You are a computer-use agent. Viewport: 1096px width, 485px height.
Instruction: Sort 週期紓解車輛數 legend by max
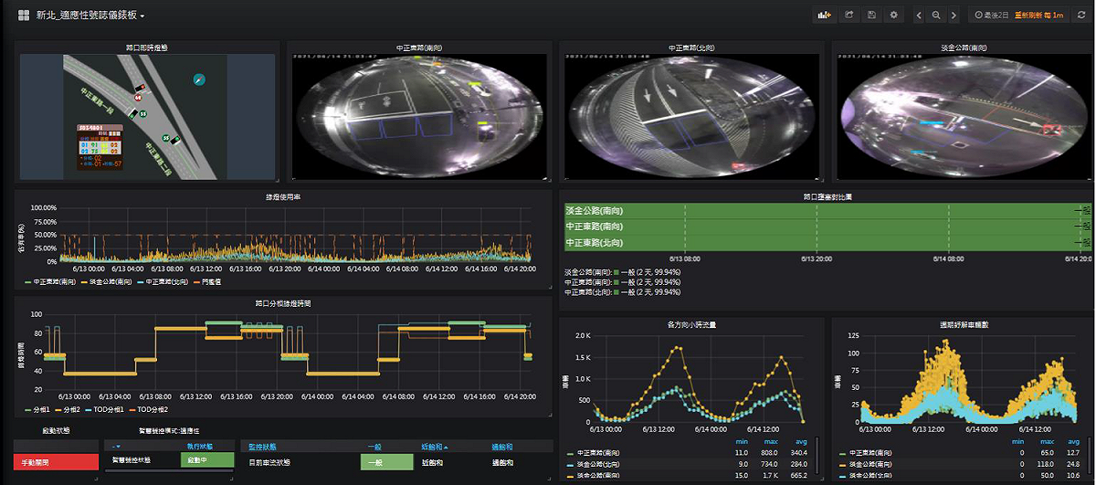(1049, 440)
